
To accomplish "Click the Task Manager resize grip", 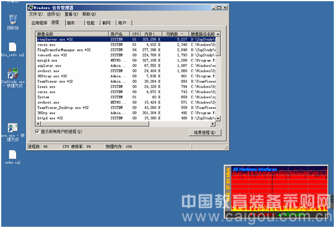I will 226,148.
